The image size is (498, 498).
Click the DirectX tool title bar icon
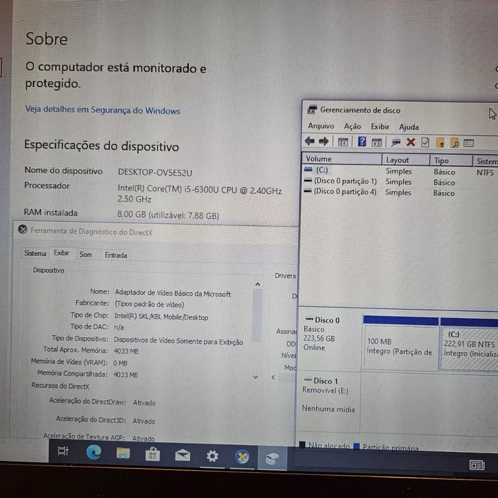point(22,229)
